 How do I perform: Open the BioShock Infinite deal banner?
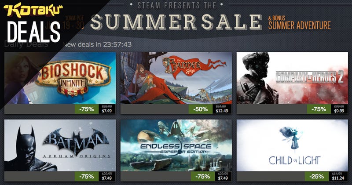tap(60, 78)
